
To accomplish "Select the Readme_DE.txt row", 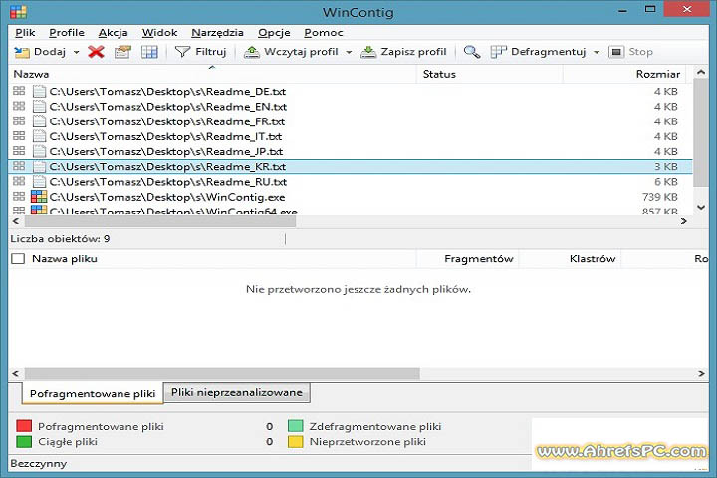I will coord(351,91).
